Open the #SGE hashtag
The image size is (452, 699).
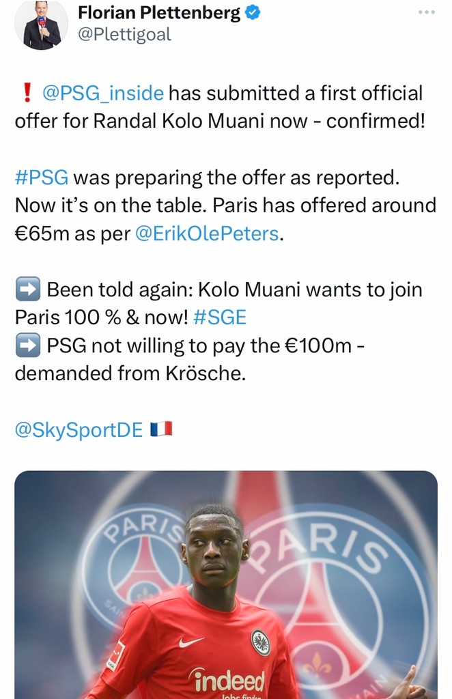219,318
